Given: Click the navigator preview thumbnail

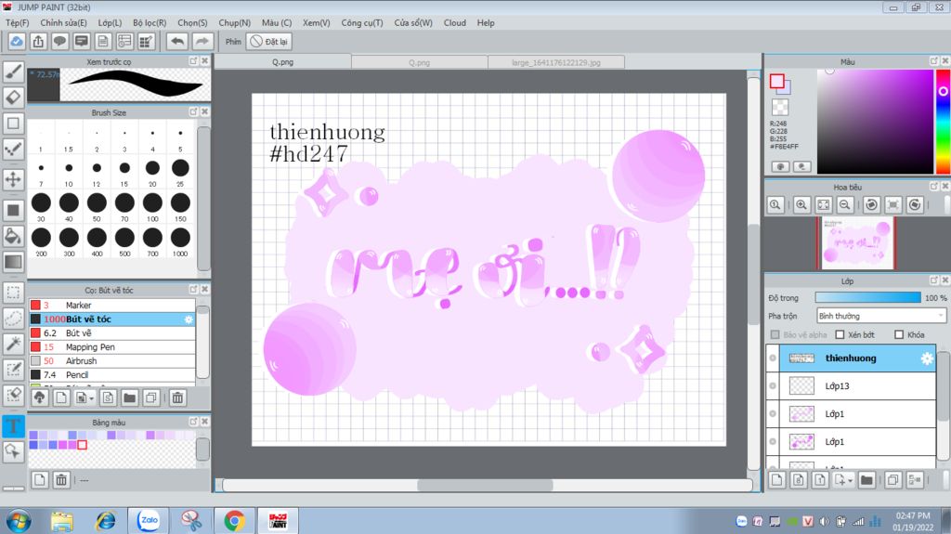Looking at the screenshot, I should pos(855,243).
